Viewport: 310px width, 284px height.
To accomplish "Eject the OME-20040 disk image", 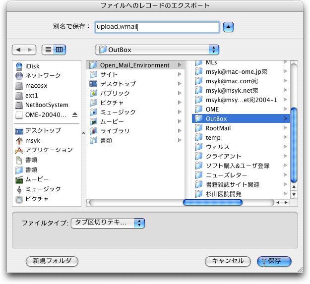I will tap(75, 114).
